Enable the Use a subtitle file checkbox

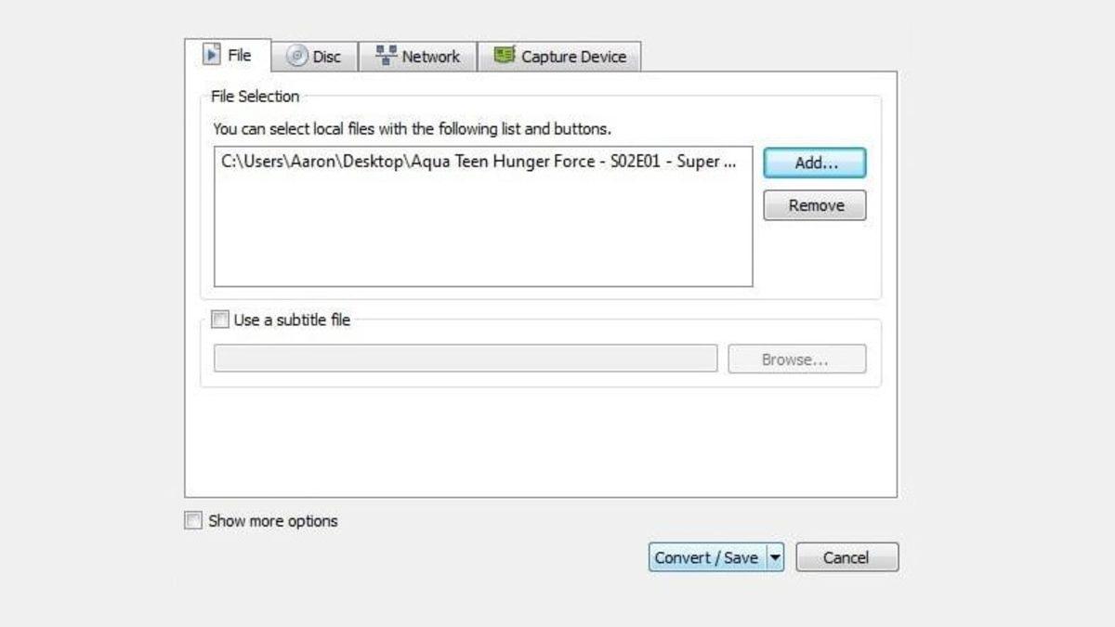220,320
